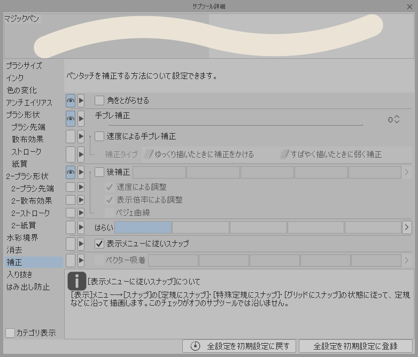Click the info icon in help panel
Image resolution: width=418 pixels, height=357 pixels.
point(77,281)
